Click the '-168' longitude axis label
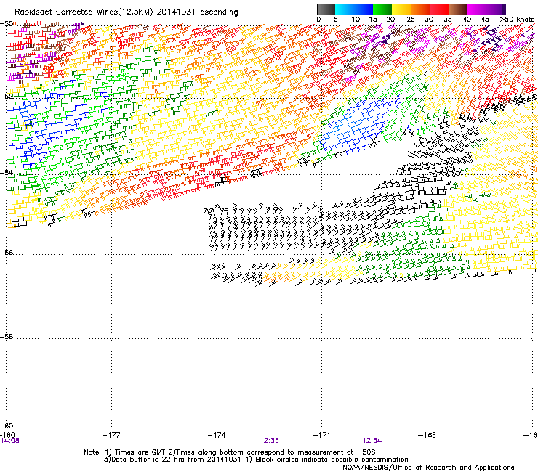Screen dimensions: 538x472 [x=427, y=435]
